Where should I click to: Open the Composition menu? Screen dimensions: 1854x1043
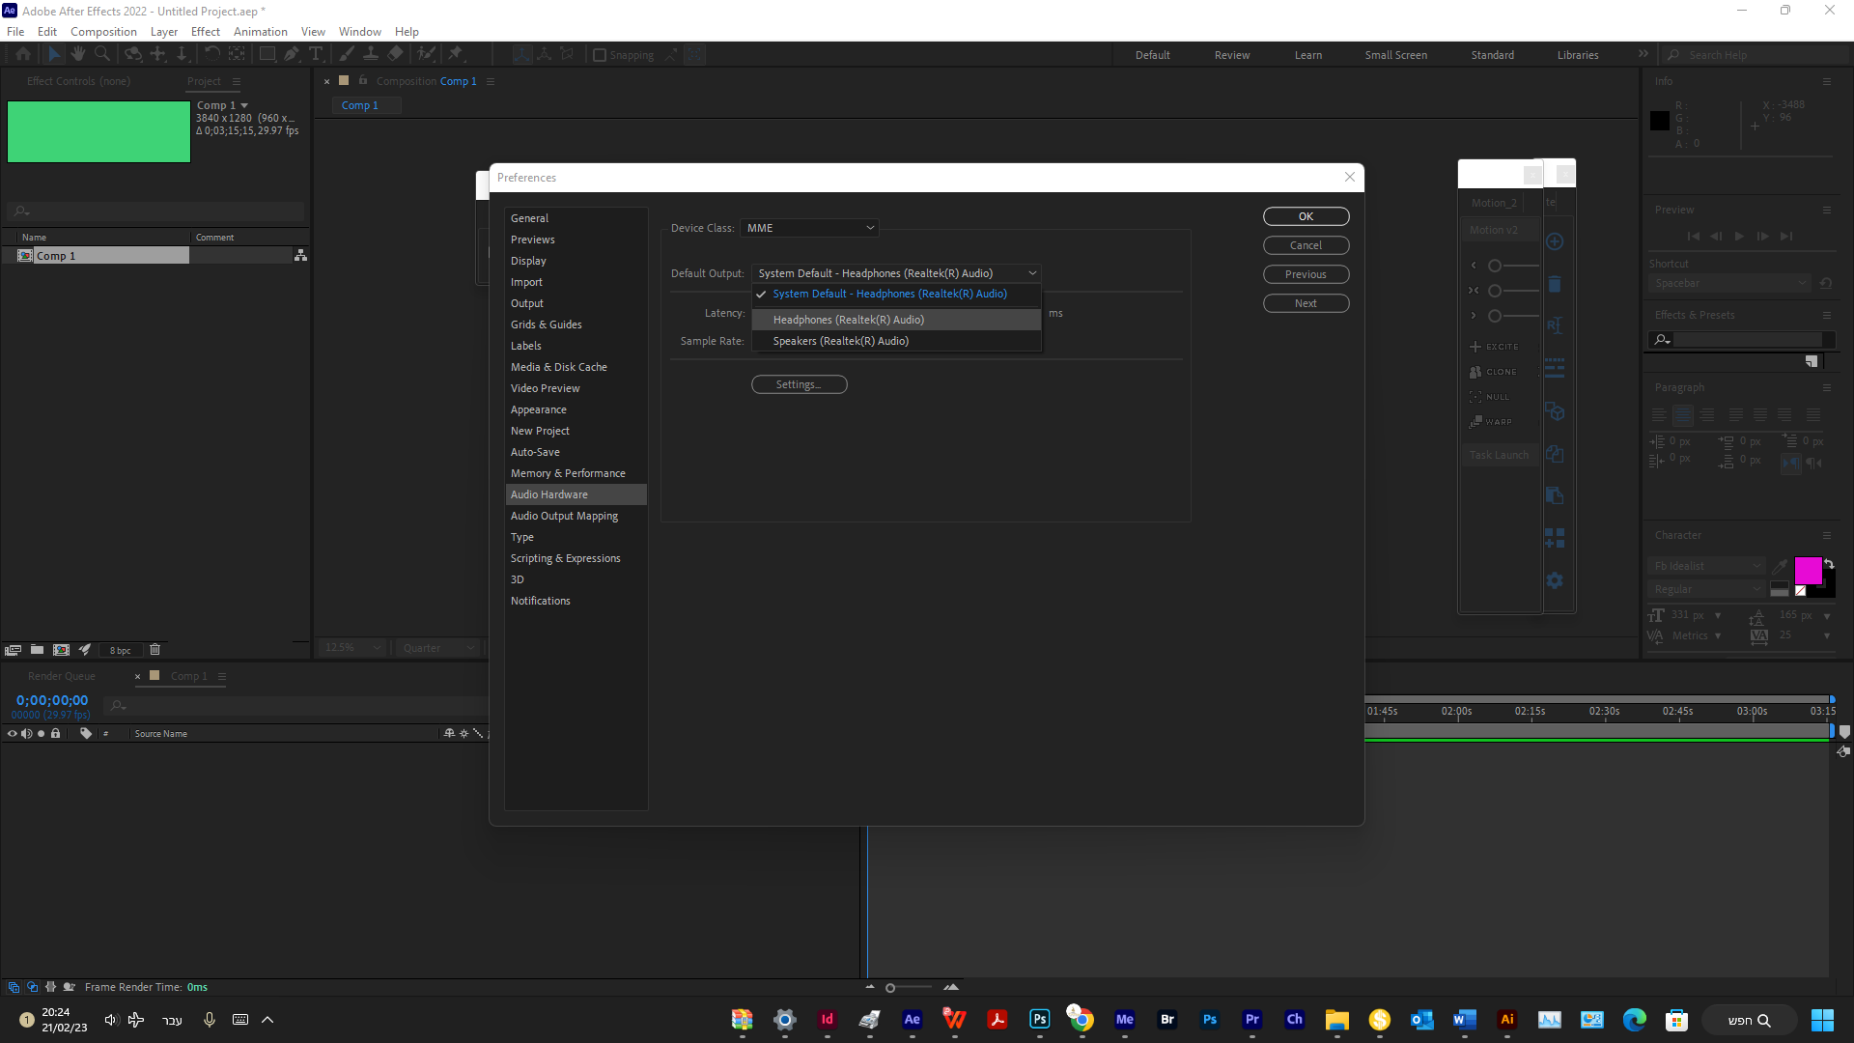(x=103, y=32)
